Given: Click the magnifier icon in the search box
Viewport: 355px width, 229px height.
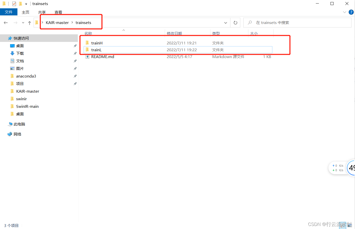Looking at the screenshot, I should tap(250, 22).
